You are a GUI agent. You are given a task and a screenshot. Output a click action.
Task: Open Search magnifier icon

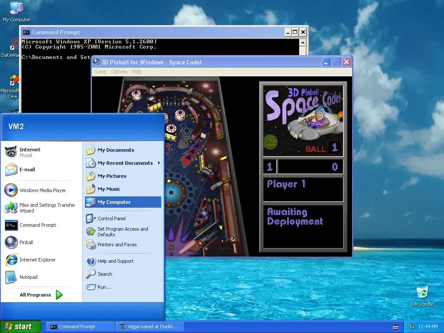(x=91, y=274)
